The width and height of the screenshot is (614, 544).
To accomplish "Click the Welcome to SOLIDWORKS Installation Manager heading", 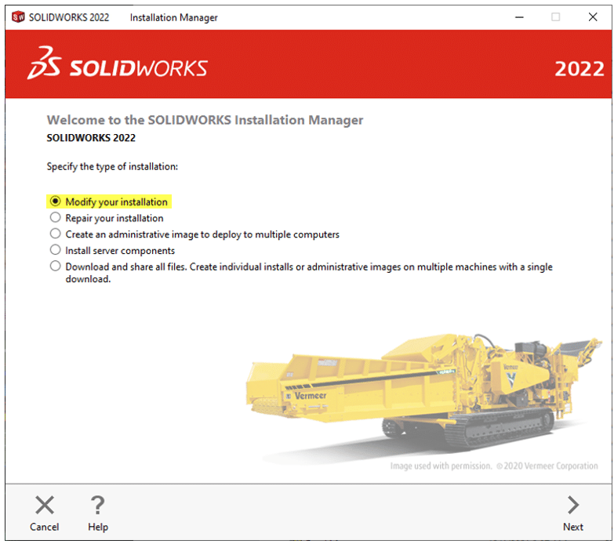I will click(x=205, y=120).
